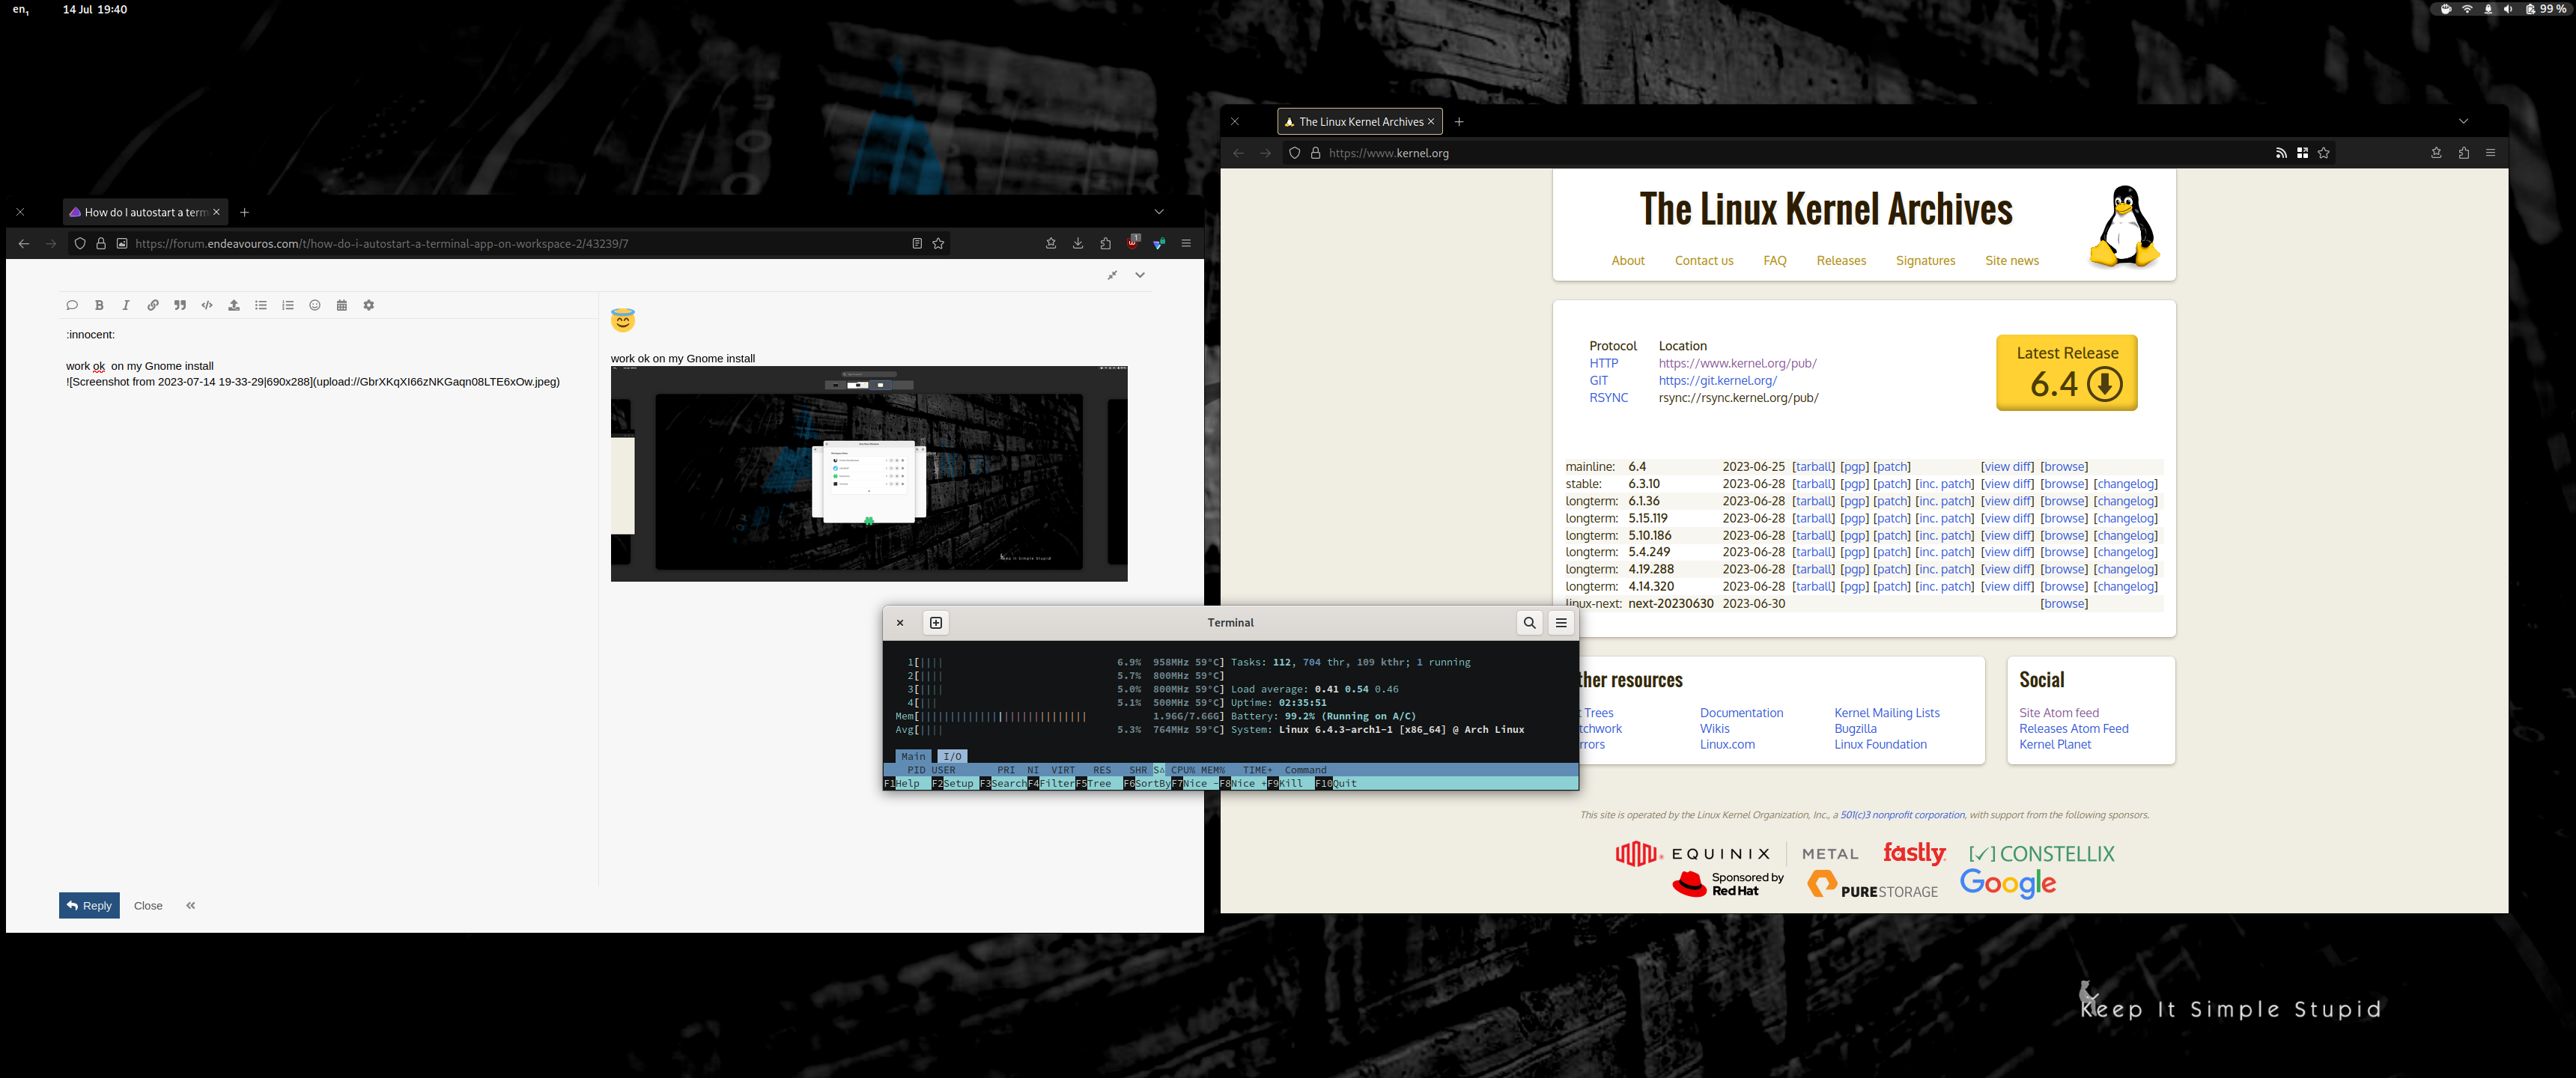The width and height of the screenshot is (2576, 1078).
Task: Insert a hyperlink using the composer link icon
Action: point(153,305)
